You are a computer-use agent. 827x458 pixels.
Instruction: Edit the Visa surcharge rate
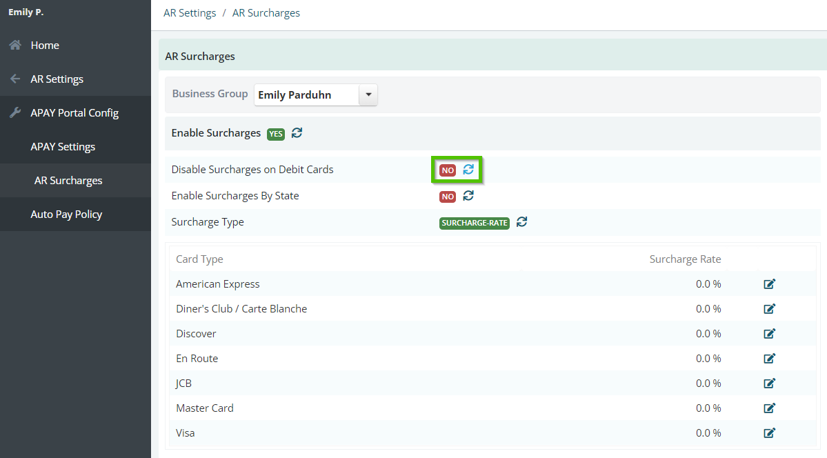770,432
